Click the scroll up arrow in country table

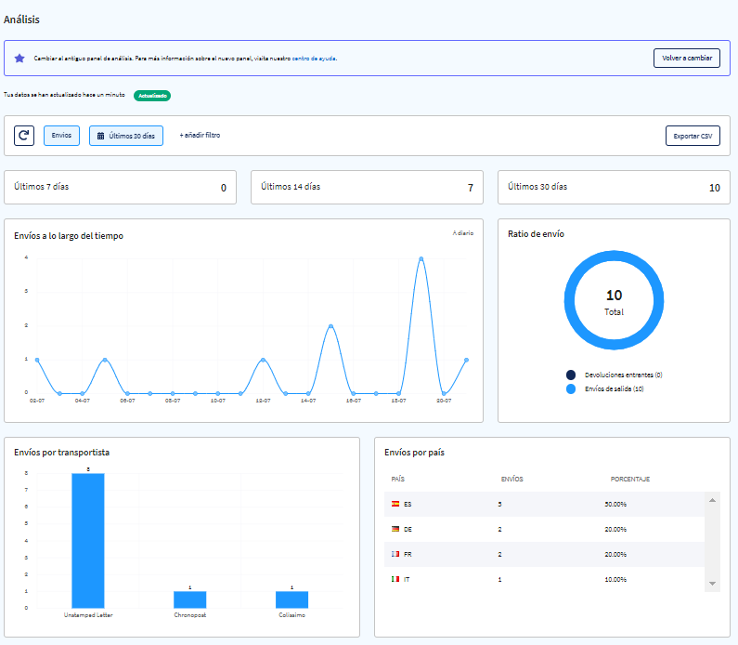click(713, 500)
